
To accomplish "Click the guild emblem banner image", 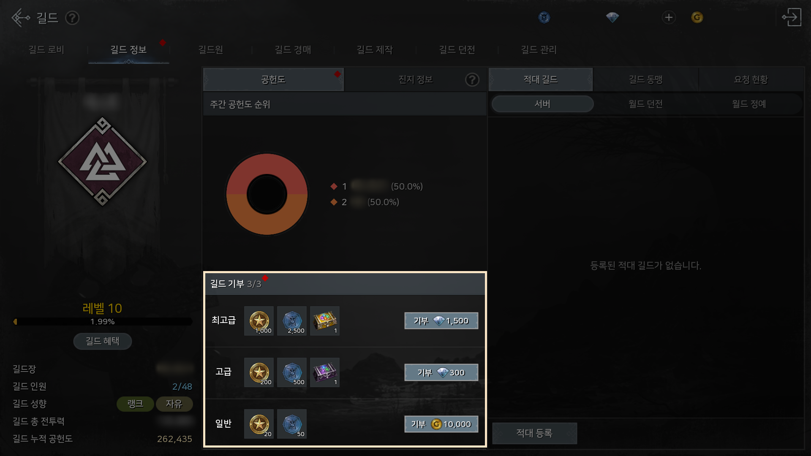I will tap(102, 161).
